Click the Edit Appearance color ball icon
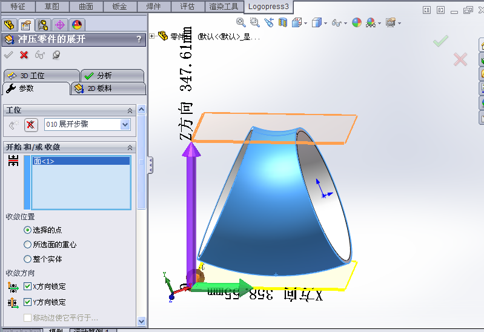The image size is (484, 332). click(x=357, y=22)
